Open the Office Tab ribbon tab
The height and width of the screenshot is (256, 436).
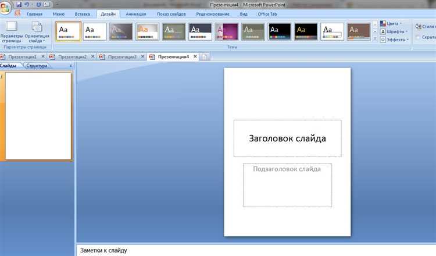click(267, 14)
